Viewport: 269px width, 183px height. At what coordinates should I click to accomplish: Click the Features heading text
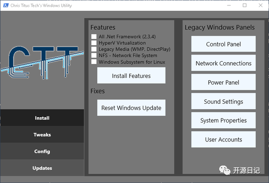pos(103,27)
